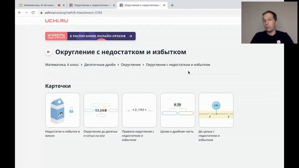
Task: Click Округление с недостатком и избытком breadcrumb
Action: point(178,65)
